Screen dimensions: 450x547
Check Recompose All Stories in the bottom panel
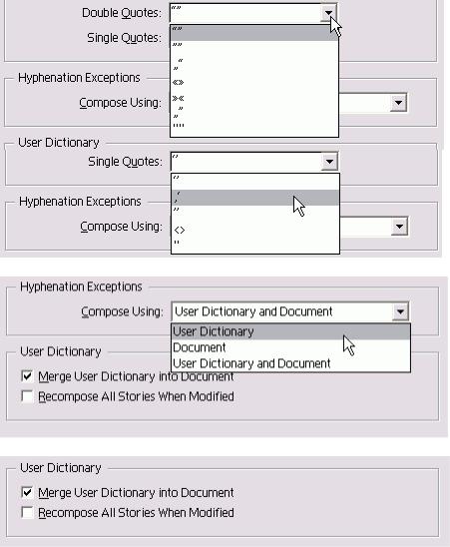[27, 512]
